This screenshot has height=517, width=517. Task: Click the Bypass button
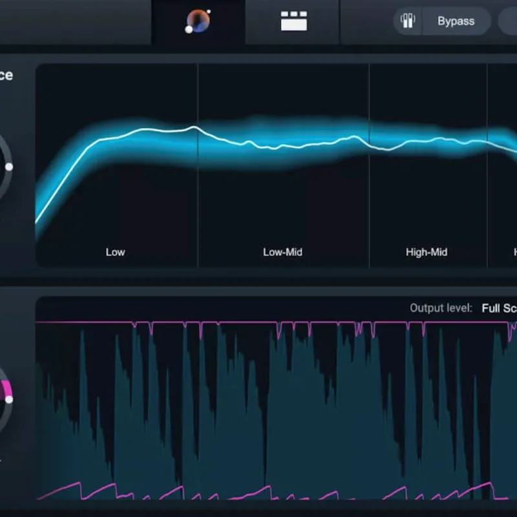[456, 21]
